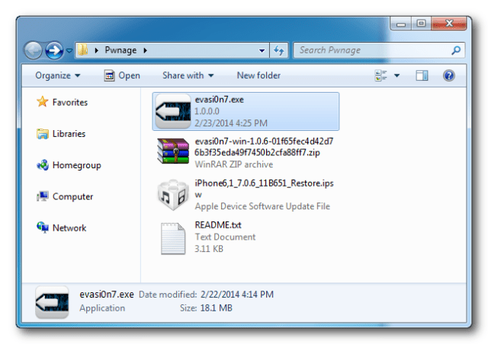Viewport: 488px width, 344px height.
Task: Click the Favorites star icon
Action: (x=43, y=102)
